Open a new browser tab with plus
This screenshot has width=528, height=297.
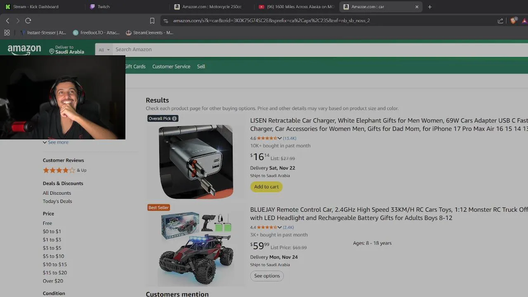(x=430, y=7)
